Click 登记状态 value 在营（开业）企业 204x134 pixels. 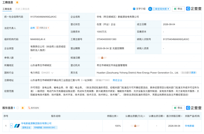coord(106,24)
